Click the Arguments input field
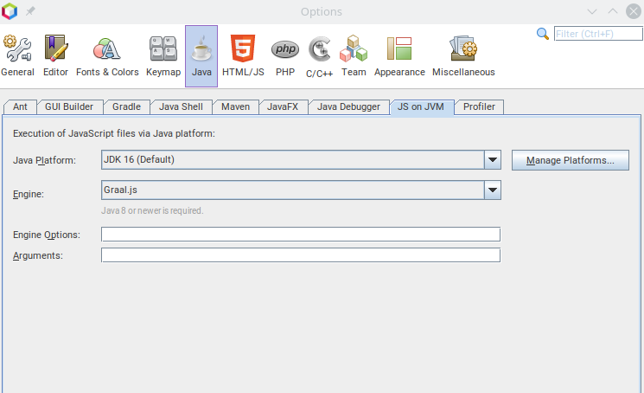Viewport: 644px width, 393px height. 301,255
